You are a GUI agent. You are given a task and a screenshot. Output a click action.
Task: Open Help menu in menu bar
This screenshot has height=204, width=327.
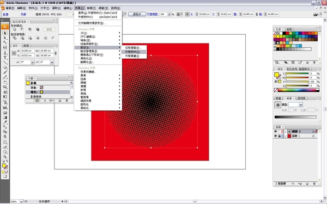tap(116, 8)
